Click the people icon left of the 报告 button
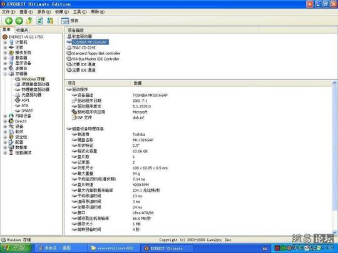 pyautogui.click(x=50, y=21)
